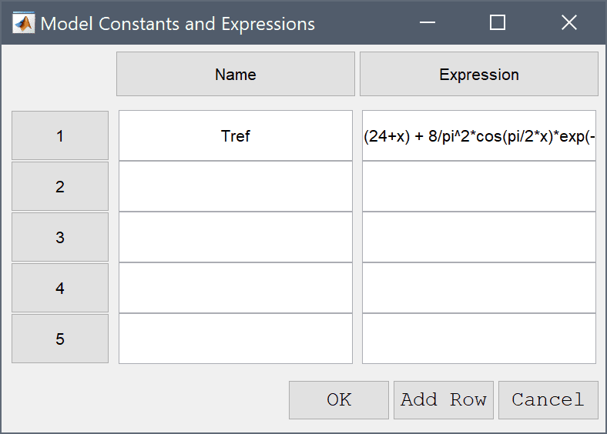Edit the Tref expression field
This screenshot has width=607, height=434.
click(x=479, y=135)
